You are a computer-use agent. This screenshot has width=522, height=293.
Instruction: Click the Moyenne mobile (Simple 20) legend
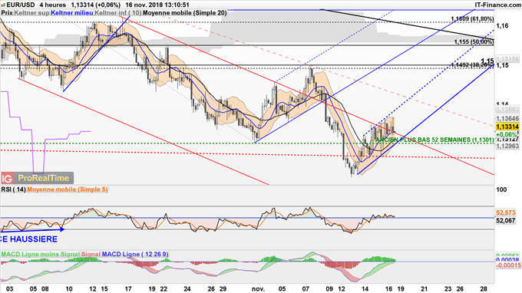[x=185, y=13]
